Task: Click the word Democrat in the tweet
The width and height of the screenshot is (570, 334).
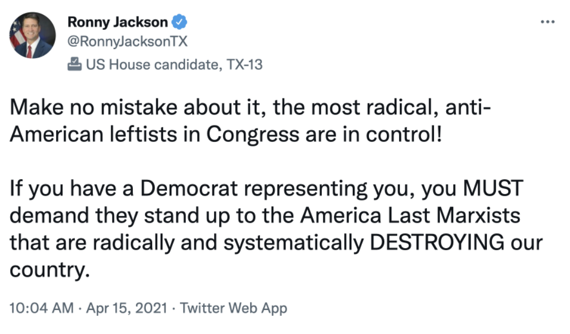Action: (x=189, y=188)
